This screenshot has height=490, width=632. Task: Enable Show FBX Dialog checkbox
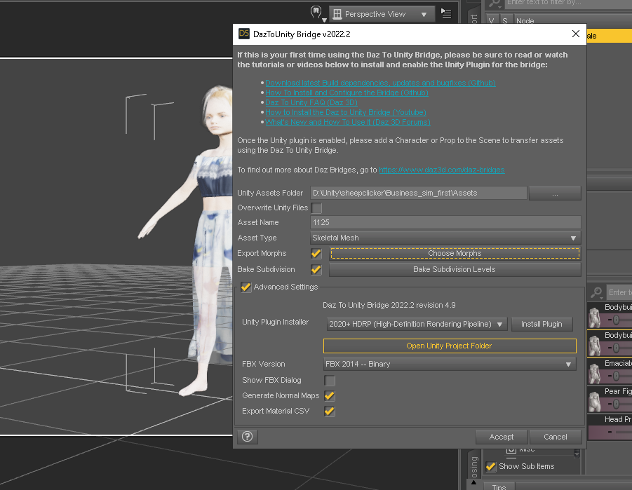click(x=330, y=381)
